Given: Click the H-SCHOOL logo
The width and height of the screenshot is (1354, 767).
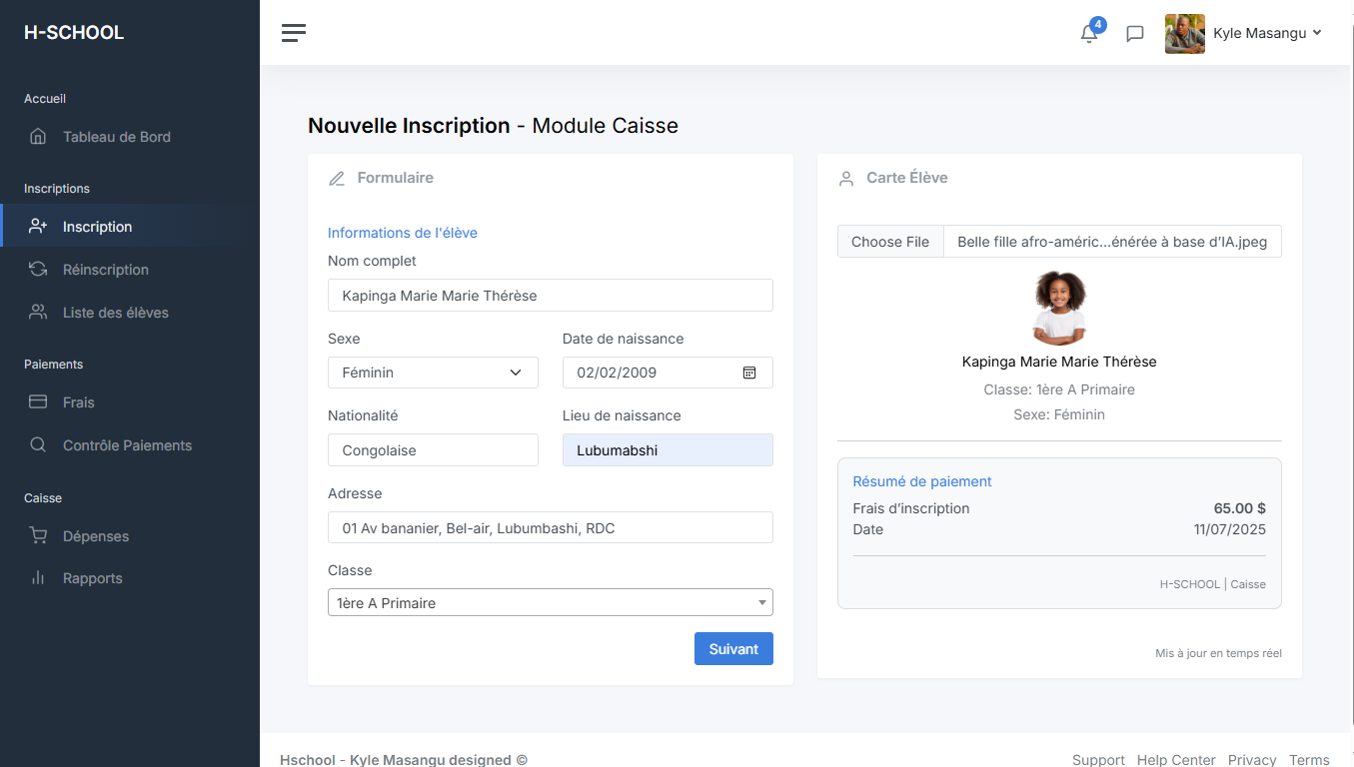Looking at the screenshot, I should click(74, 33).
